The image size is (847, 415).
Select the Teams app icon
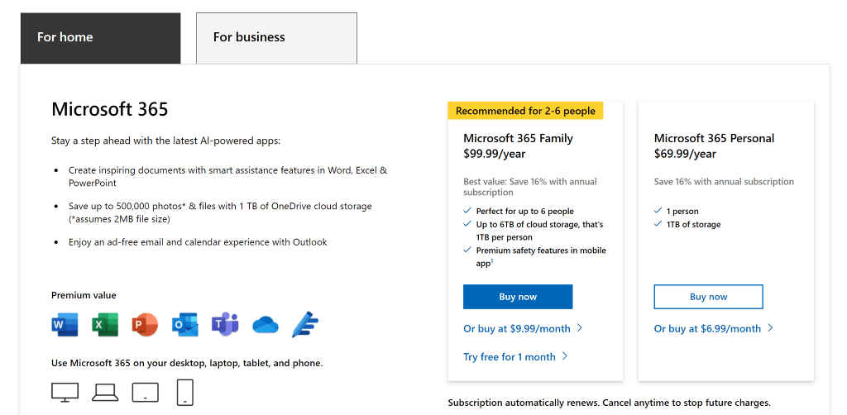point(224,324)
